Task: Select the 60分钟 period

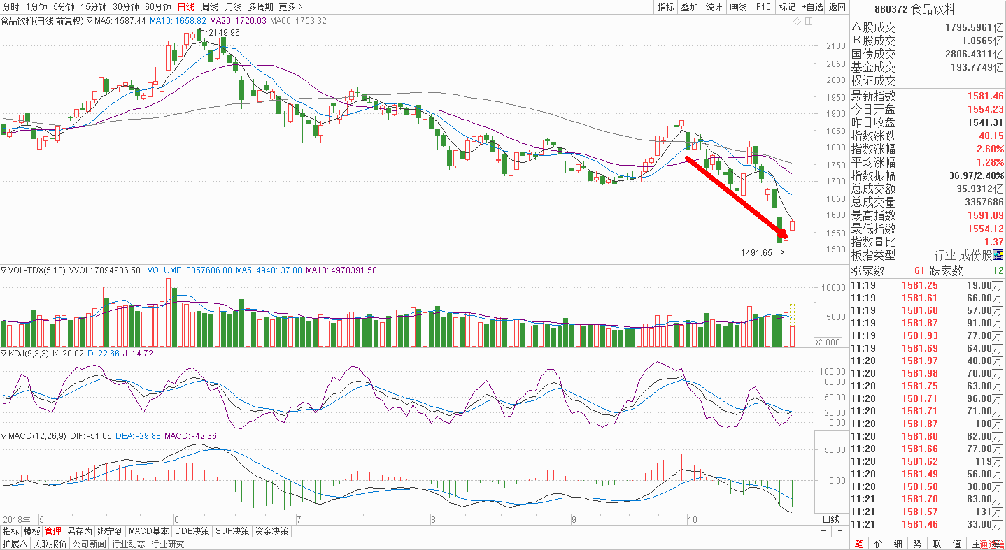Action: [158, 7]
